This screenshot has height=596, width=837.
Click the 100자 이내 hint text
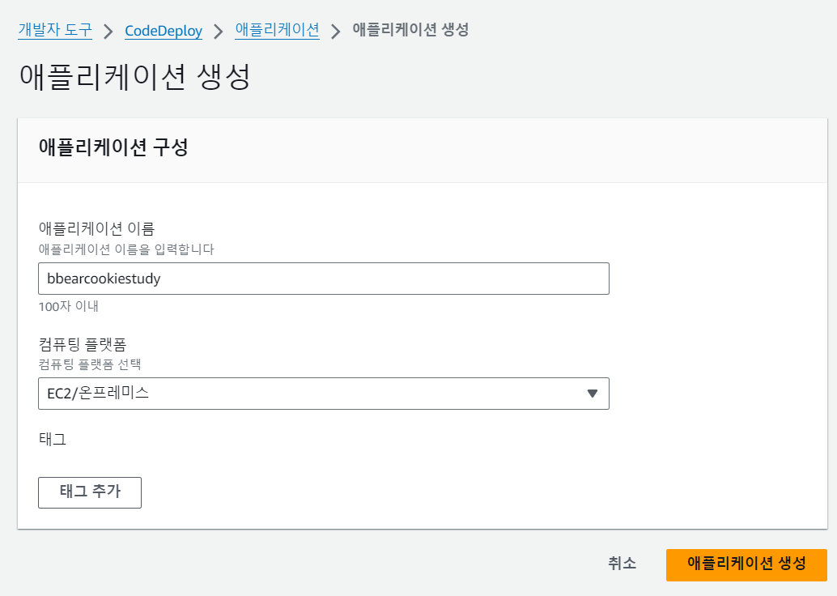(68, 307)
